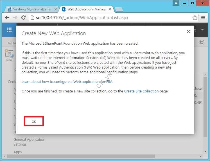Close the Web Applications Management tab
210x161 pixels.
(110, 9)
